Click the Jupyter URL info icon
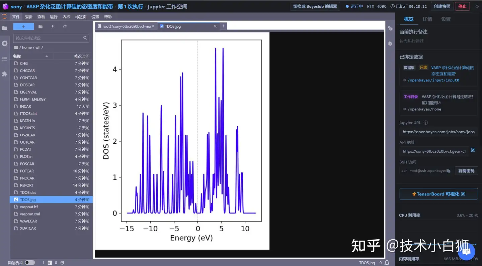Screen dimensions: 482x266 425,123
